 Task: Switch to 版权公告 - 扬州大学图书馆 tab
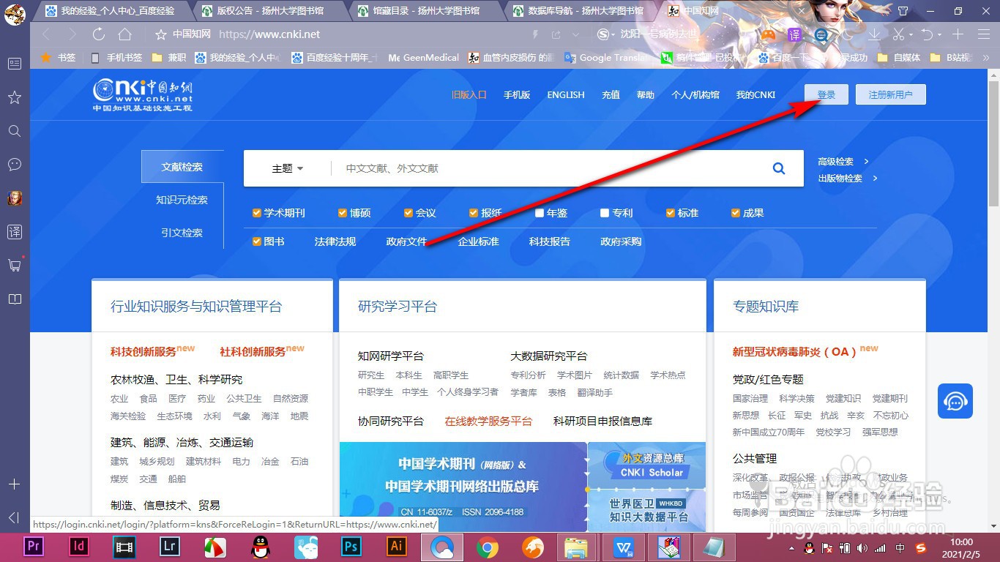(270, 11)
